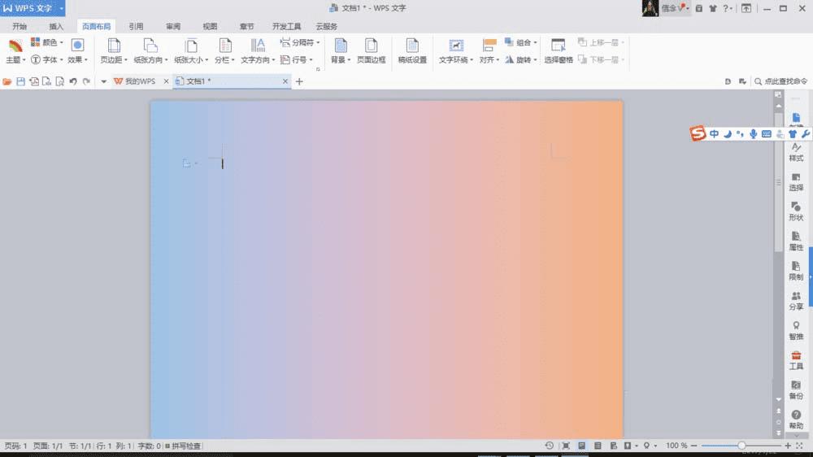813x457 pixels.
Task: Switch to the 开始 ribbon tab
Action: (20, 27)
